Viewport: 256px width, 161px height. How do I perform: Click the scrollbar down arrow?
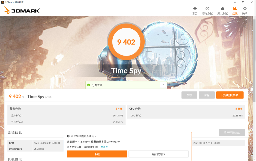(254, 159)
